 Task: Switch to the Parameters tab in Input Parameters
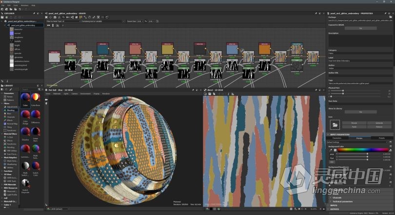pos(337,138)
